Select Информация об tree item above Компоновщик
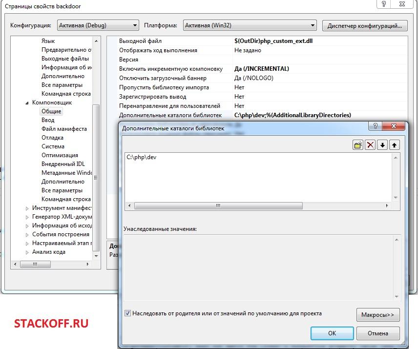Viewport: 418px width, 349px height. click(66, 67)
